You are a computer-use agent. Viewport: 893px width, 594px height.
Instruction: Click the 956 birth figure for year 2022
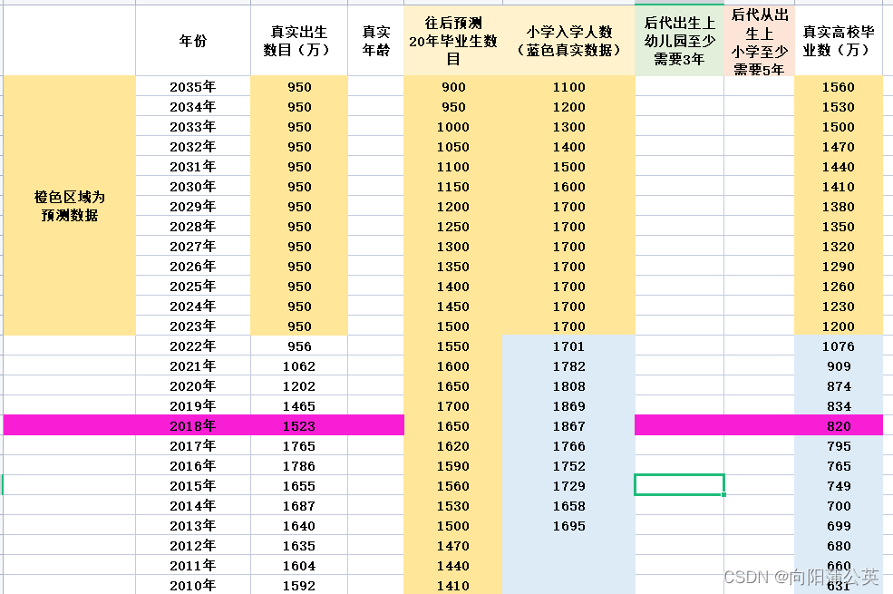coord(297,346)
